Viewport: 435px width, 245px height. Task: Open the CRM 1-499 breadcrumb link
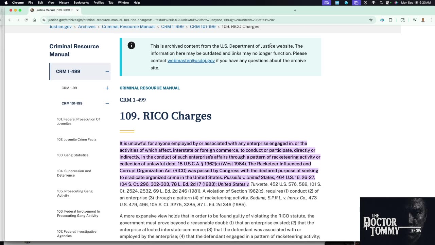point(172,27)
